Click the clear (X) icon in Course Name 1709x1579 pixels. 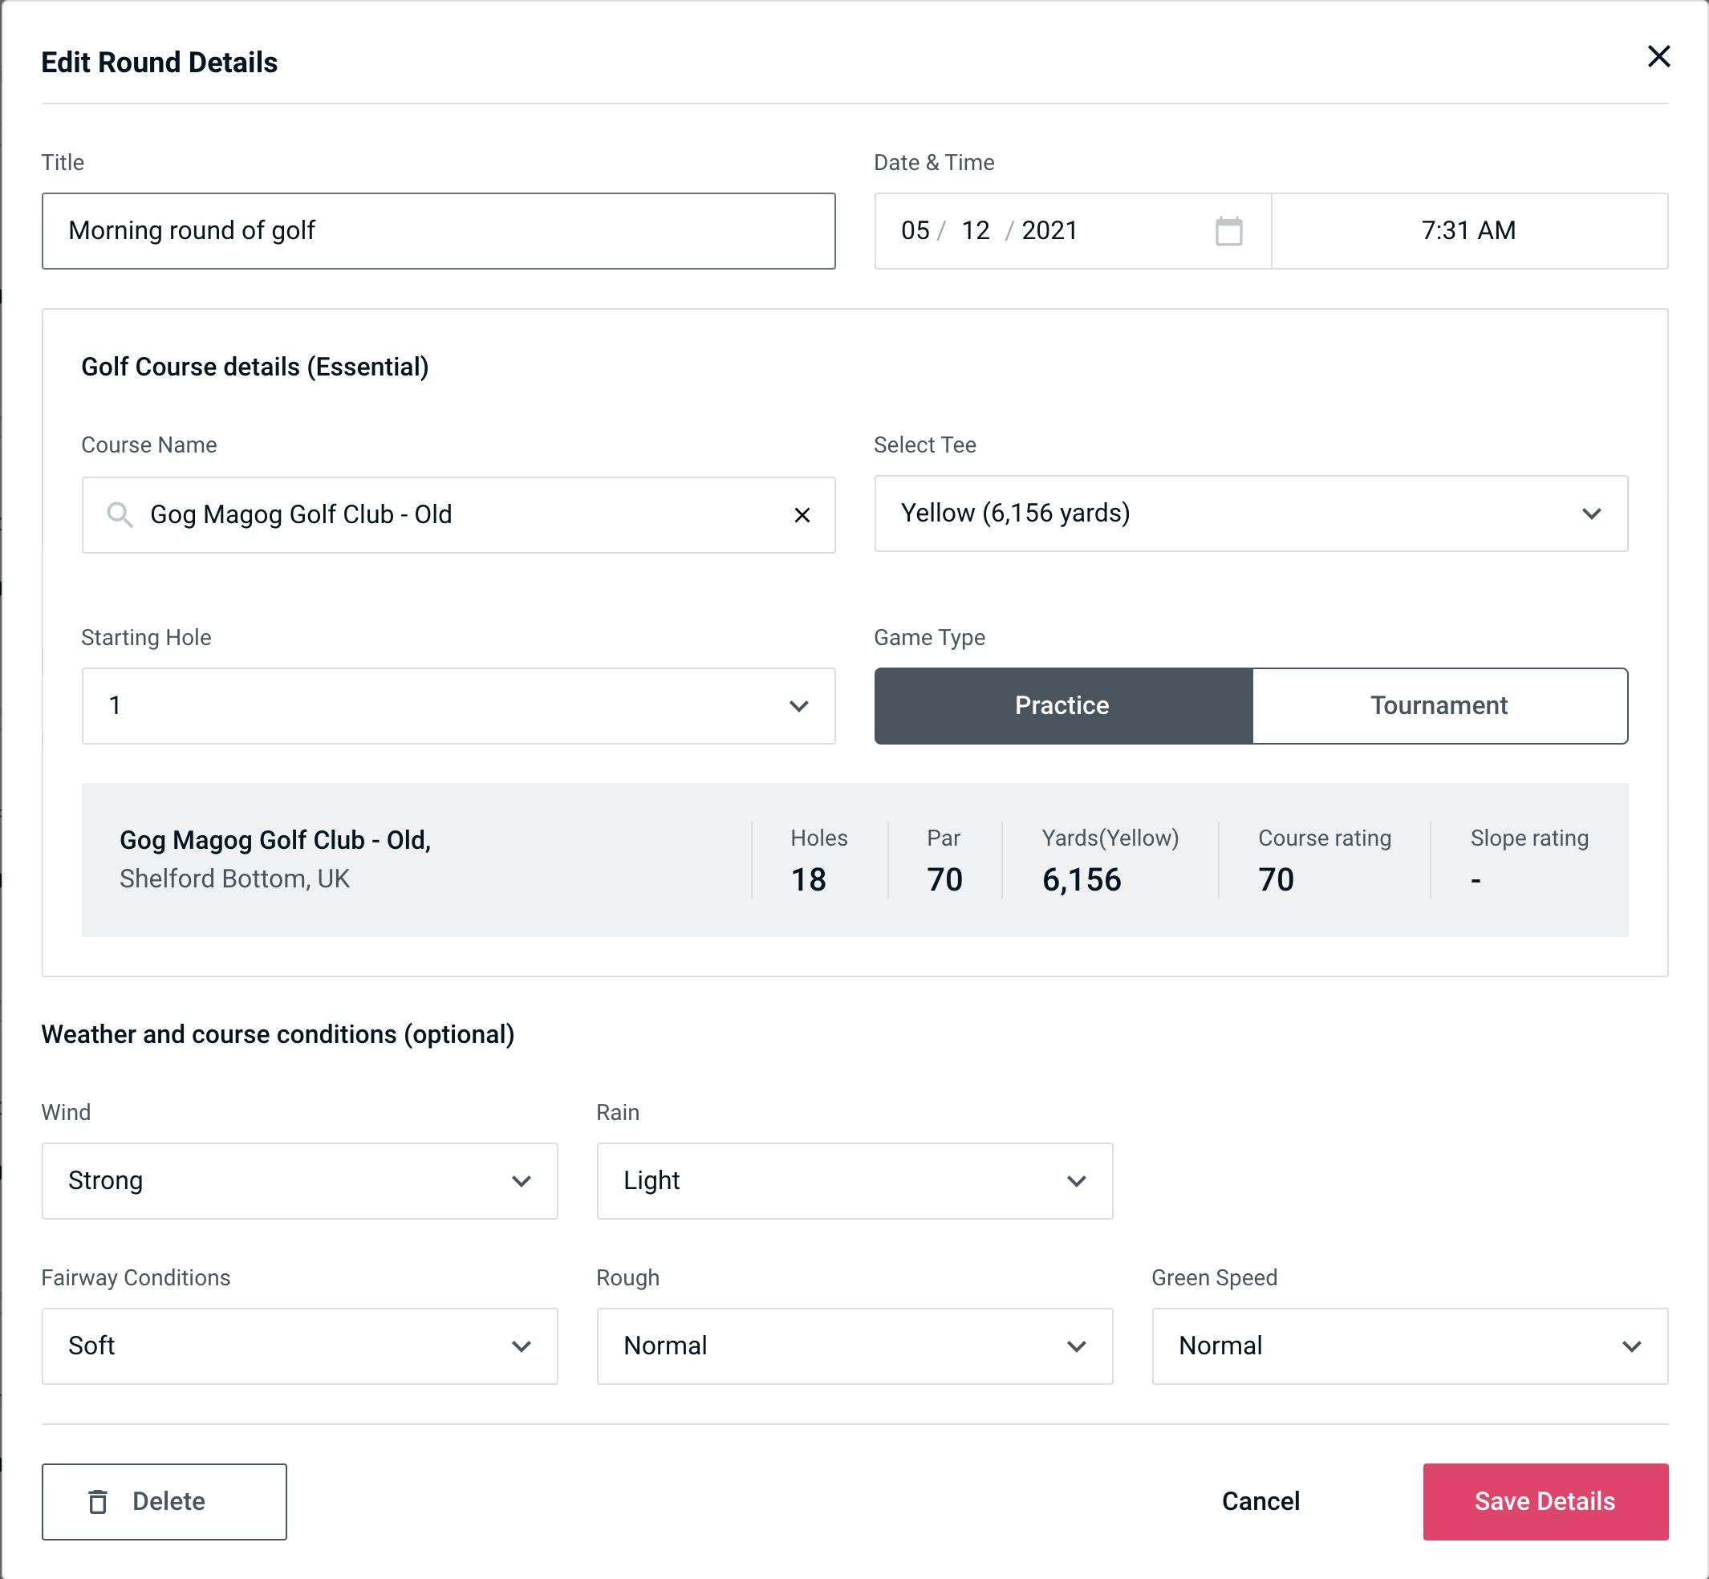802,515
